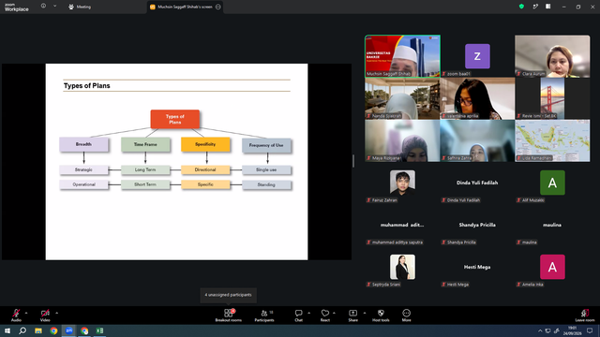The width and height of the screenshot is (600, 337).
Task: Select Muchsin Saggaff Shihab video tile
Action: (x=402, y=56)
